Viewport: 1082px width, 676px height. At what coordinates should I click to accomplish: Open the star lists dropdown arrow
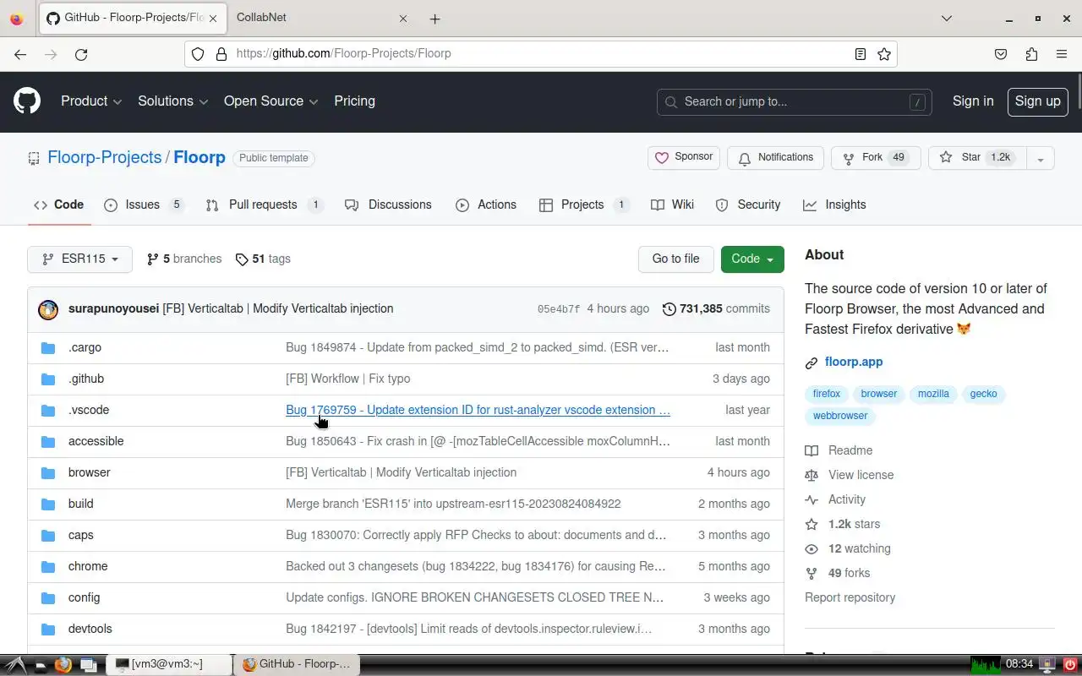(1041, 158)
